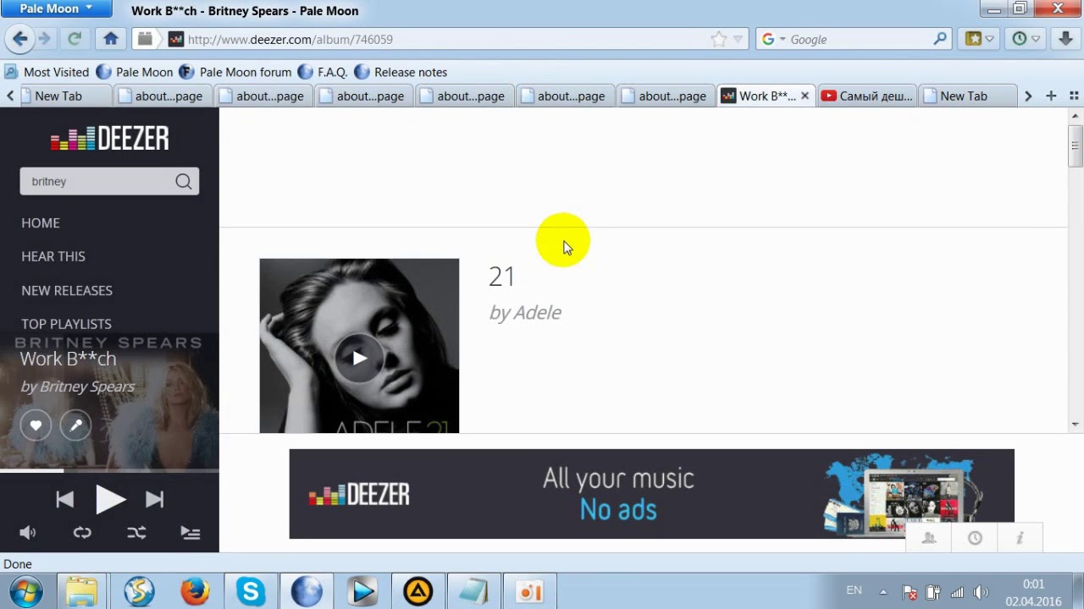The width and height of the screenshot is (1084, 609).
Task: Show lyrics with the microphone icon
Action: [x=75, y=425]
